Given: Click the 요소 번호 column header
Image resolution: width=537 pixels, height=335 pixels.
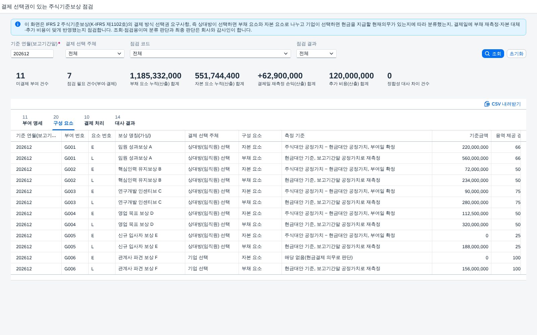Looking at the screenshot, I should coord(102,136).
